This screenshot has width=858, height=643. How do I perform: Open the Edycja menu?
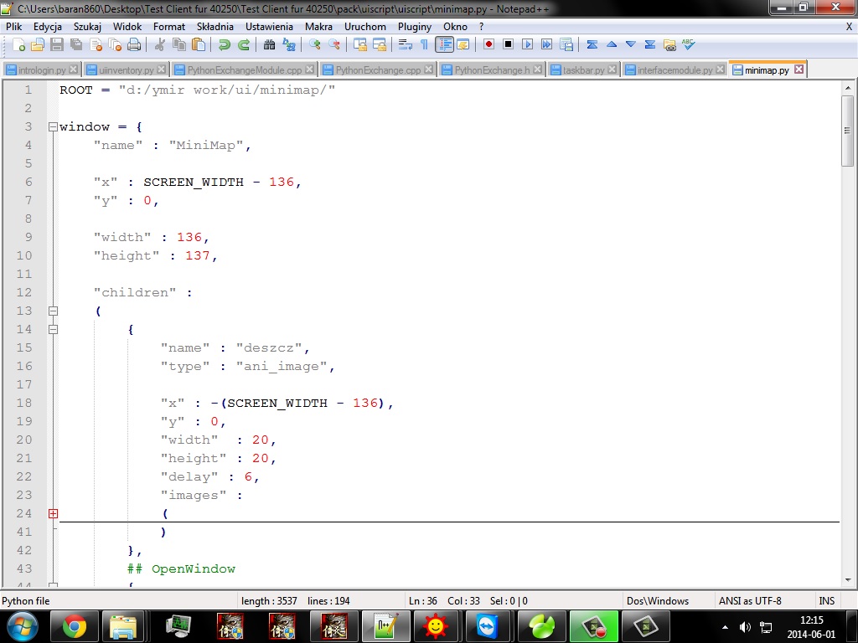coord(48,26)
